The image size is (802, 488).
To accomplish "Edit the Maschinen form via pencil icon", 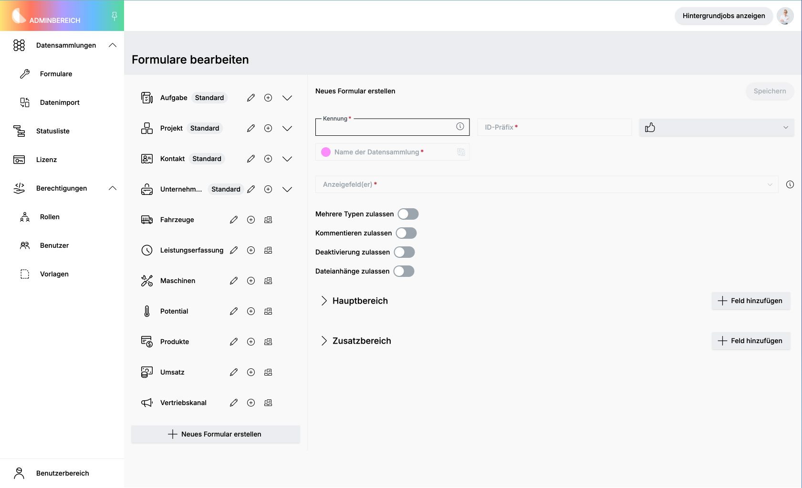I will coord(234,281).
